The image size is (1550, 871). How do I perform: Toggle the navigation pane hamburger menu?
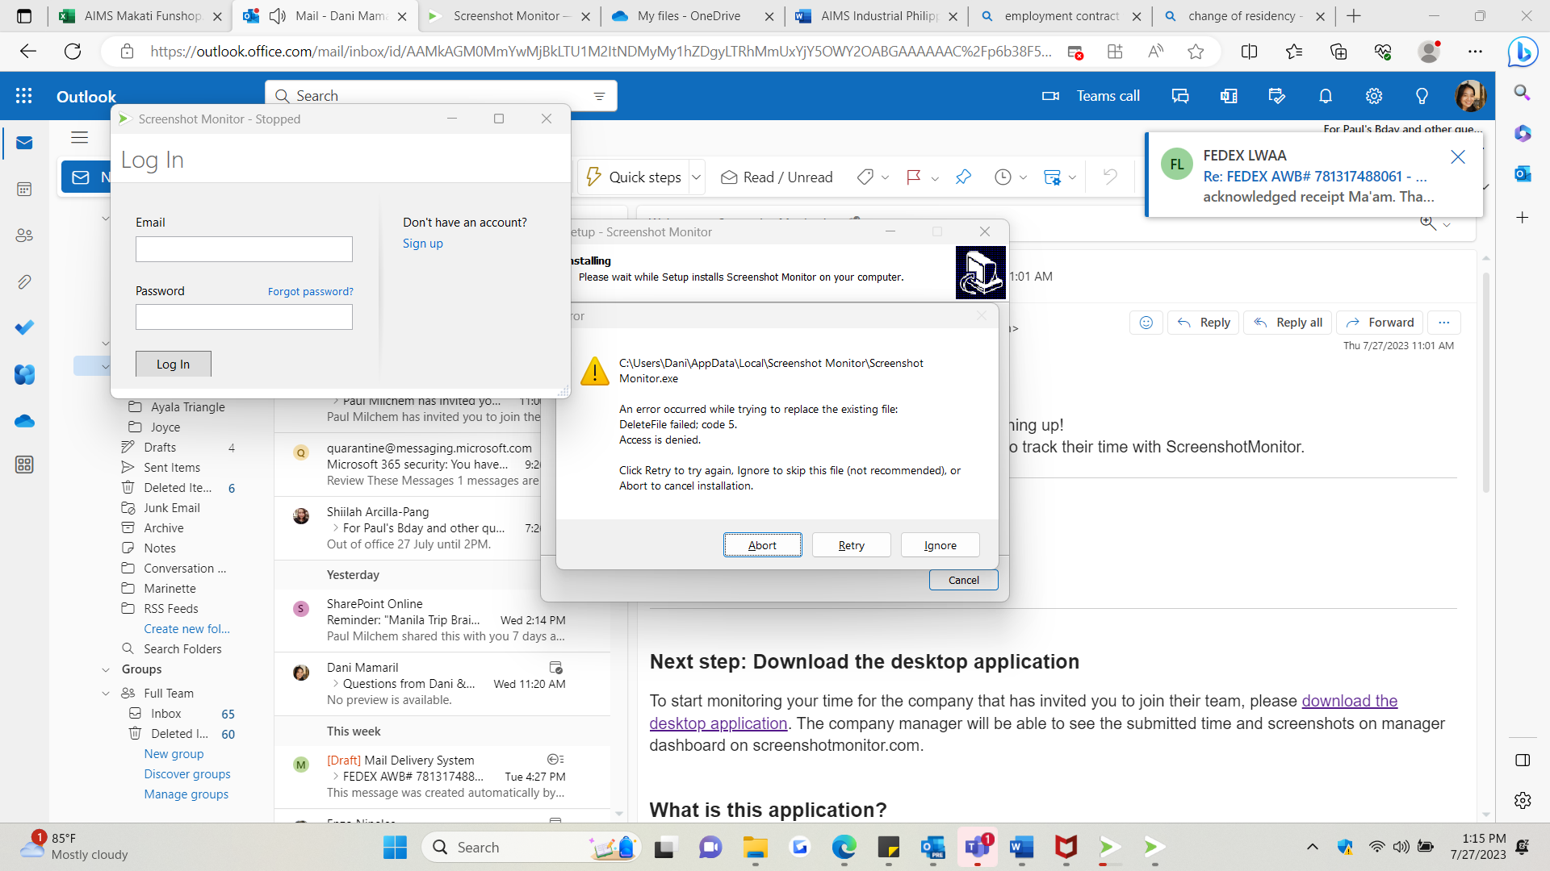pyautogui.click(x=79, y=137)
